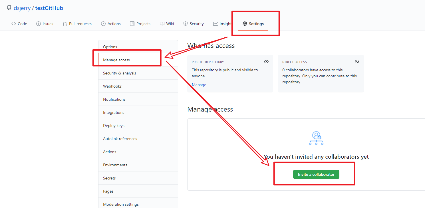
Task: Open Options in settings sidebar
Action: [138, 47]
